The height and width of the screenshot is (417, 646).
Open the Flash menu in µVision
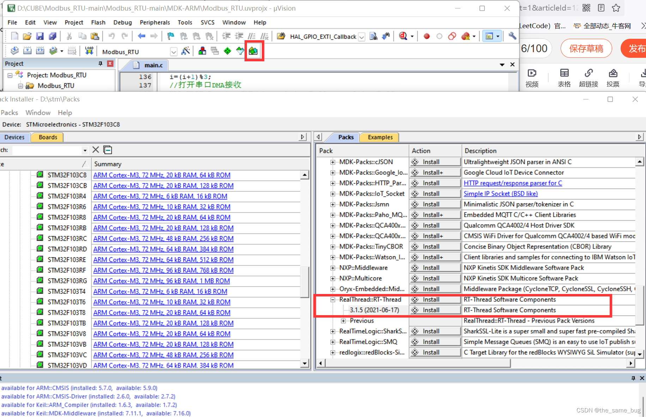point(98,23)
